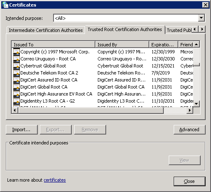
Task: Click Issued By cell Deutsche Telekom Ro...
Action: point(121,73)
